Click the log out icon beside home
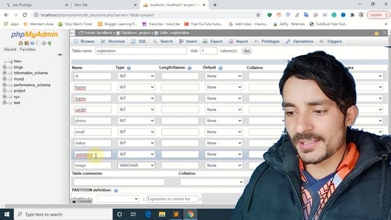The image size is (391, 220). click(26, 43)
